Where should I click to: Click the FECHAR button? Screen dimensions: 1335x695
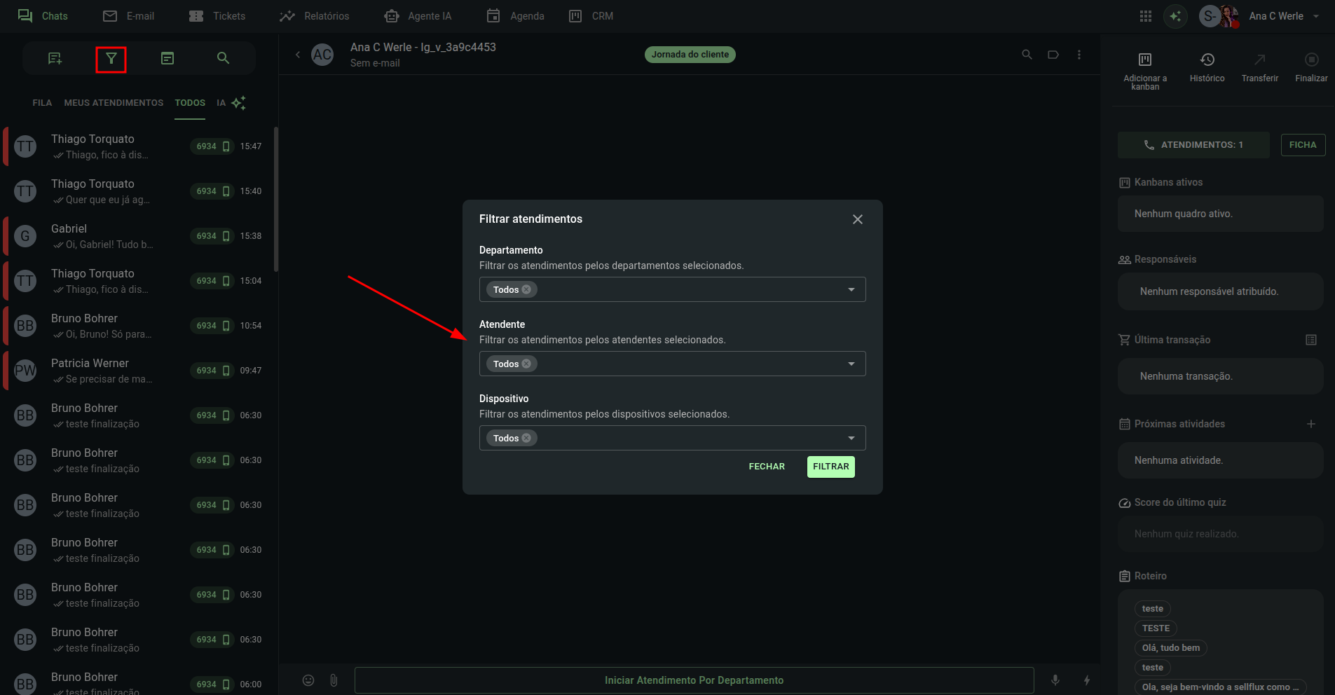coord(767,467)
